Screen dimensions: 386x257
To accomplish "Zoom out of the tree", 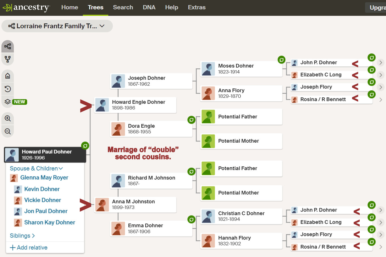I will point(8,131).
